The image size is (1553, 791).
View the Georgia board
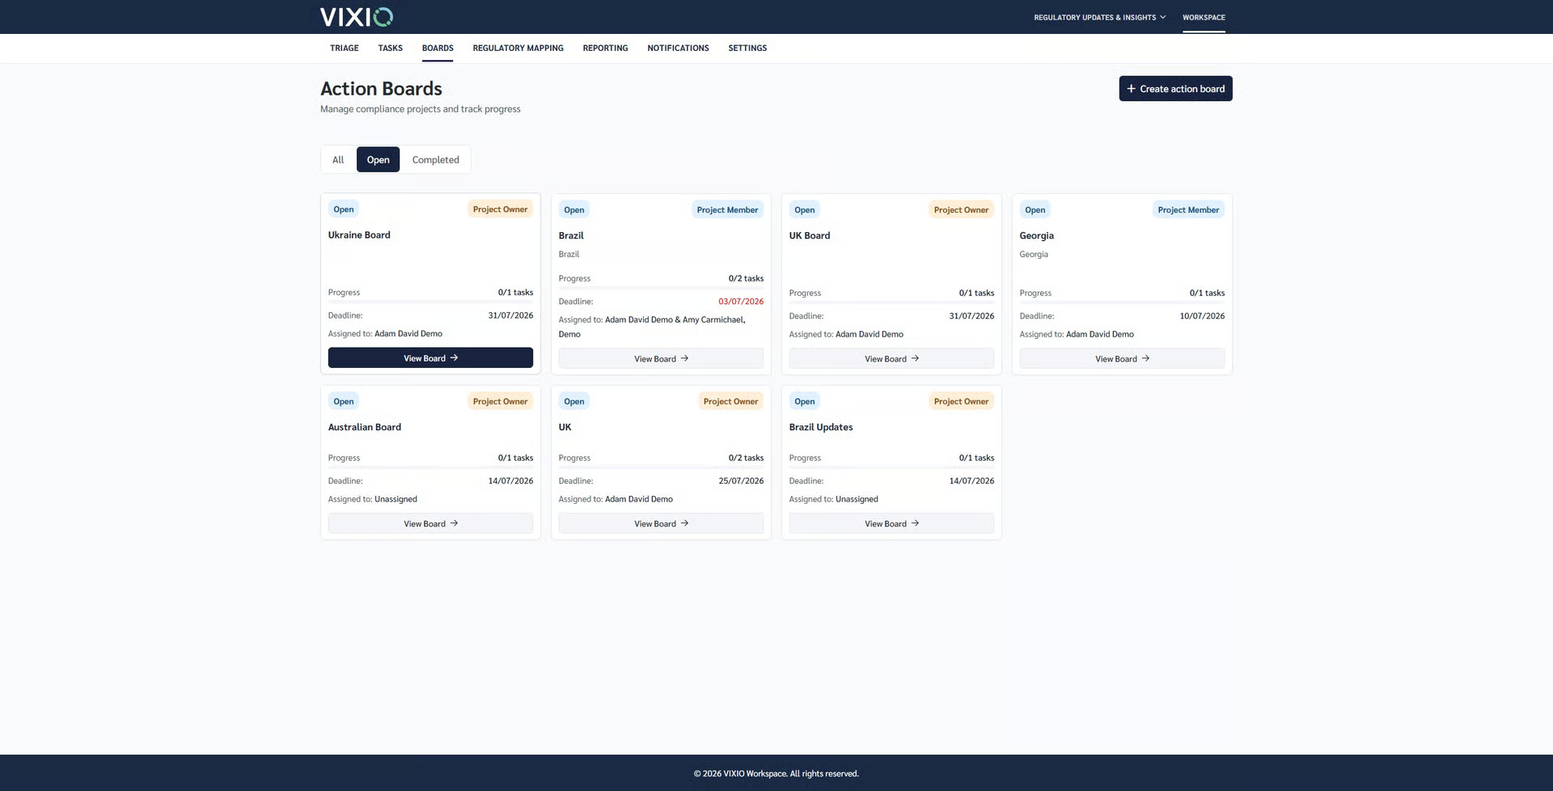click(x=1122, y=358)
